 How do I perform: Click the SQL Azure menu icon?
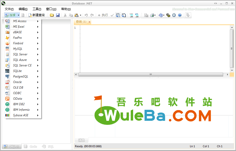[x=7, y=60]
